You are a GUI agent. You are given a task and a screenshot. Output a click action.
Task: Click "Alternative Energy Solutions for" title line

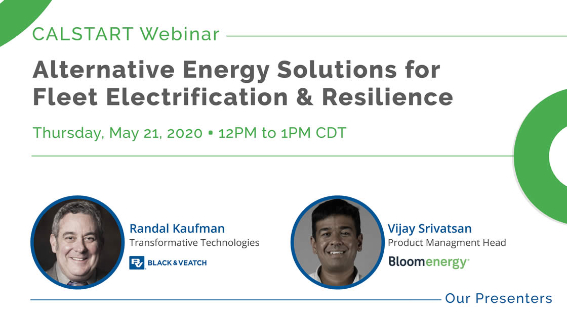236,70
